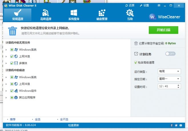Viewport: 188px width, 131px height.
Task: Toggle Windows系统 checkbox in 痕迹 section
Action: [12, 77]
